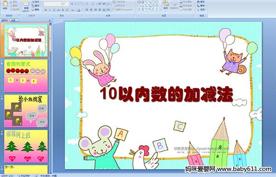Pick the Triangle shape in the gallery
This screenshot has height=177, width=276.
(x=142, y=6)
